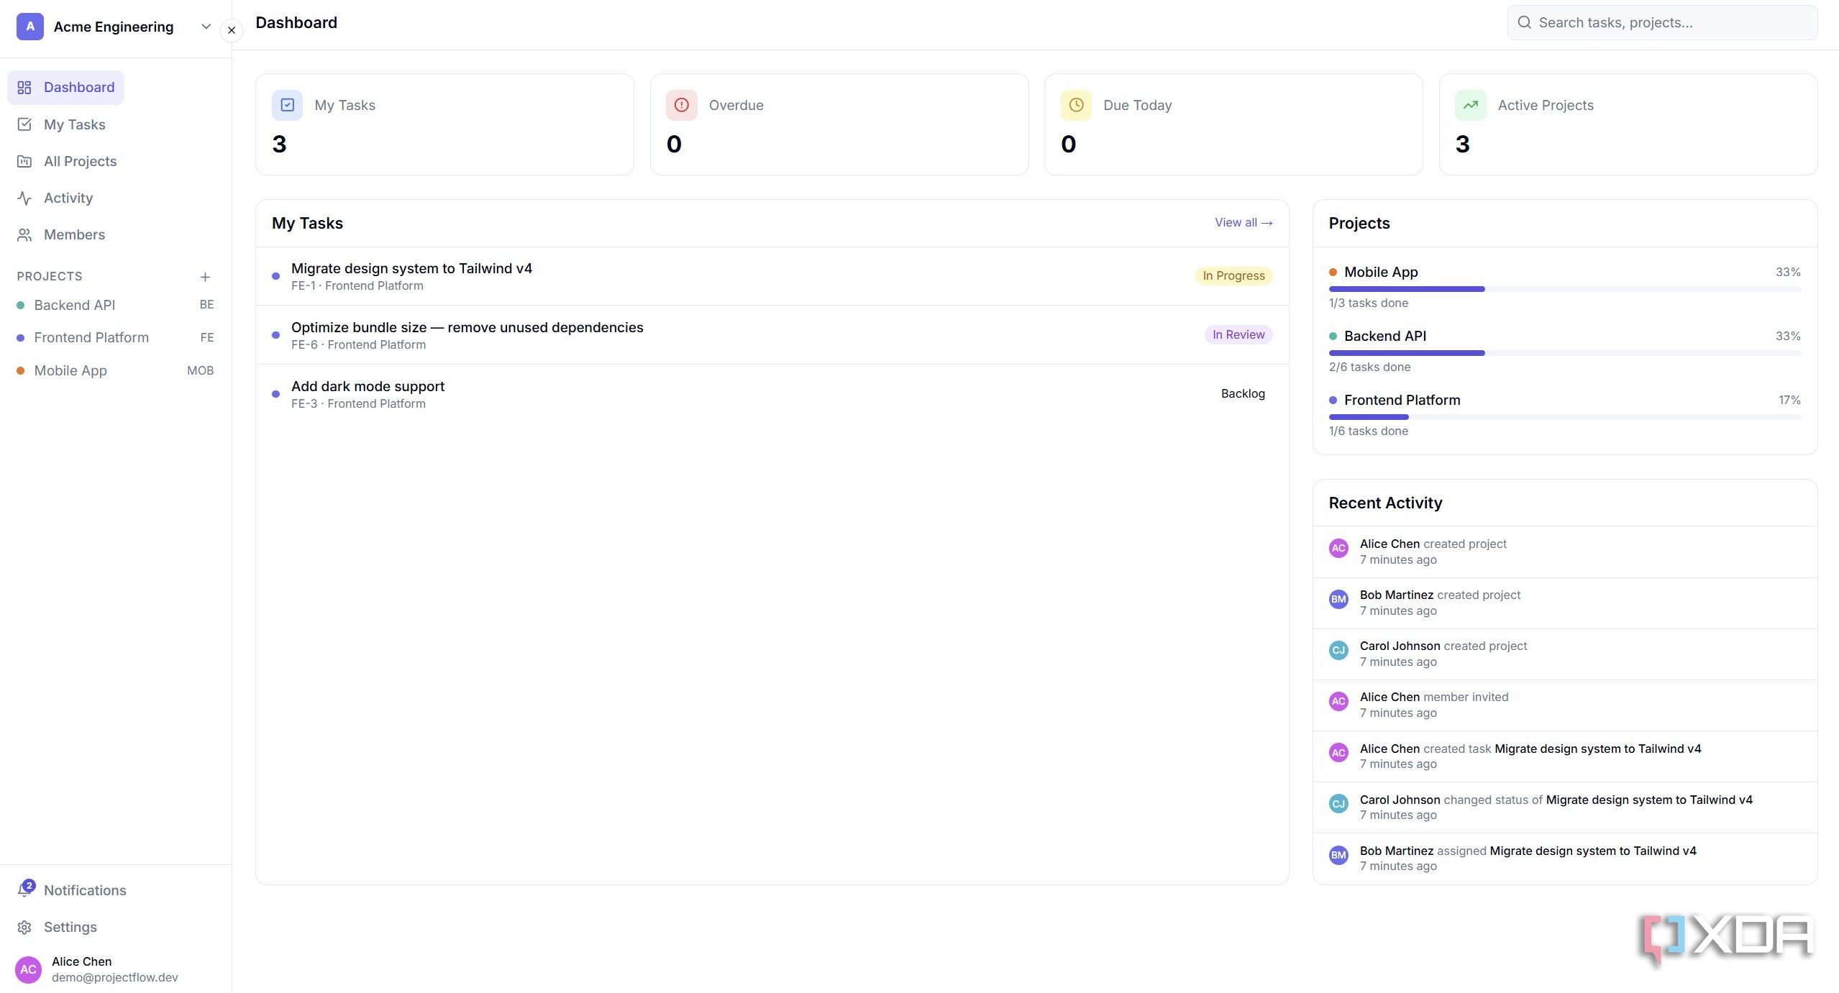Open task Optimize bundle size
1839x993 pixels.
(x=772, y=335)
